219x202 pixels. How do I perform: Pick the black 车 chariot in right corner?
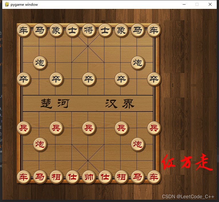(x=154, y=30)
